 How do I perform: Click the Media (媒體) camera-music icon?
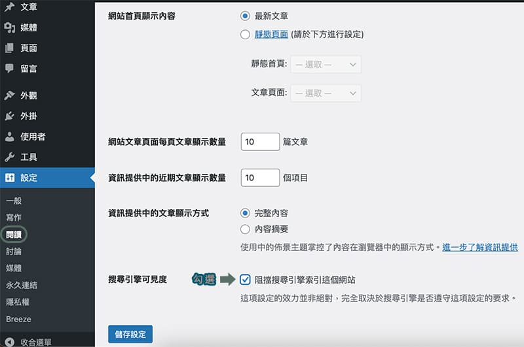click(10, 27)
